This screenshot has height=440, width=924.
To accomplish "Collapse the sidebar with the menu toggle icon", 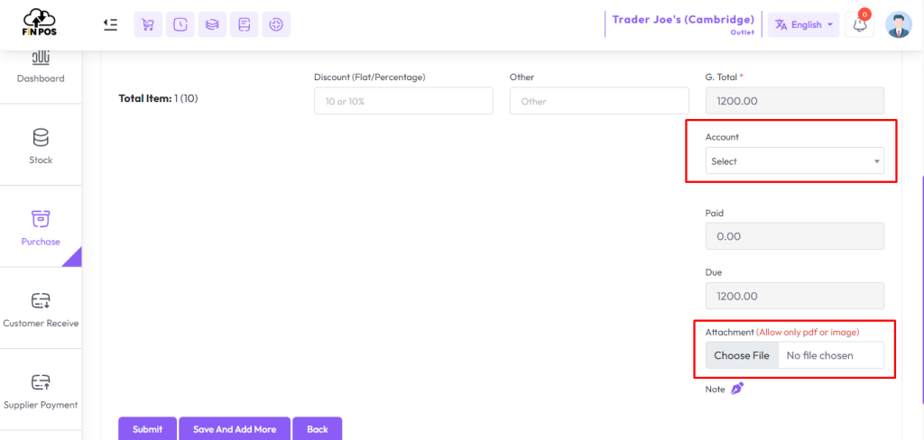I will (x=110, y=24).
